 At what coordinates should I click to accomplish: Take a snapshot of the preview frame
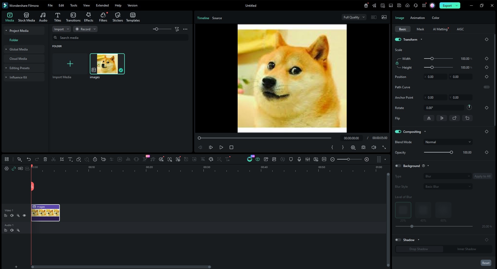click(x=363, y=147)
